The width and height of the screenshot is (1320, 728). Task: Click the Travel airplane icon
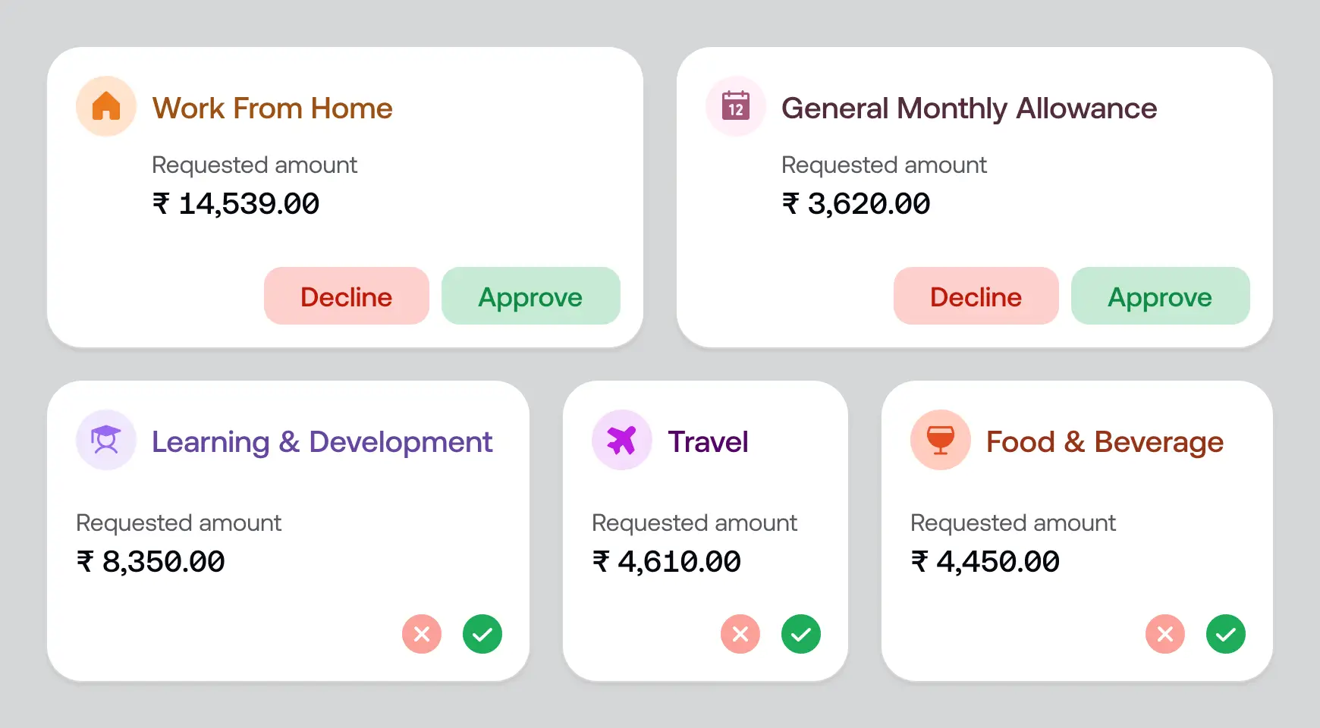pos(621,440)
